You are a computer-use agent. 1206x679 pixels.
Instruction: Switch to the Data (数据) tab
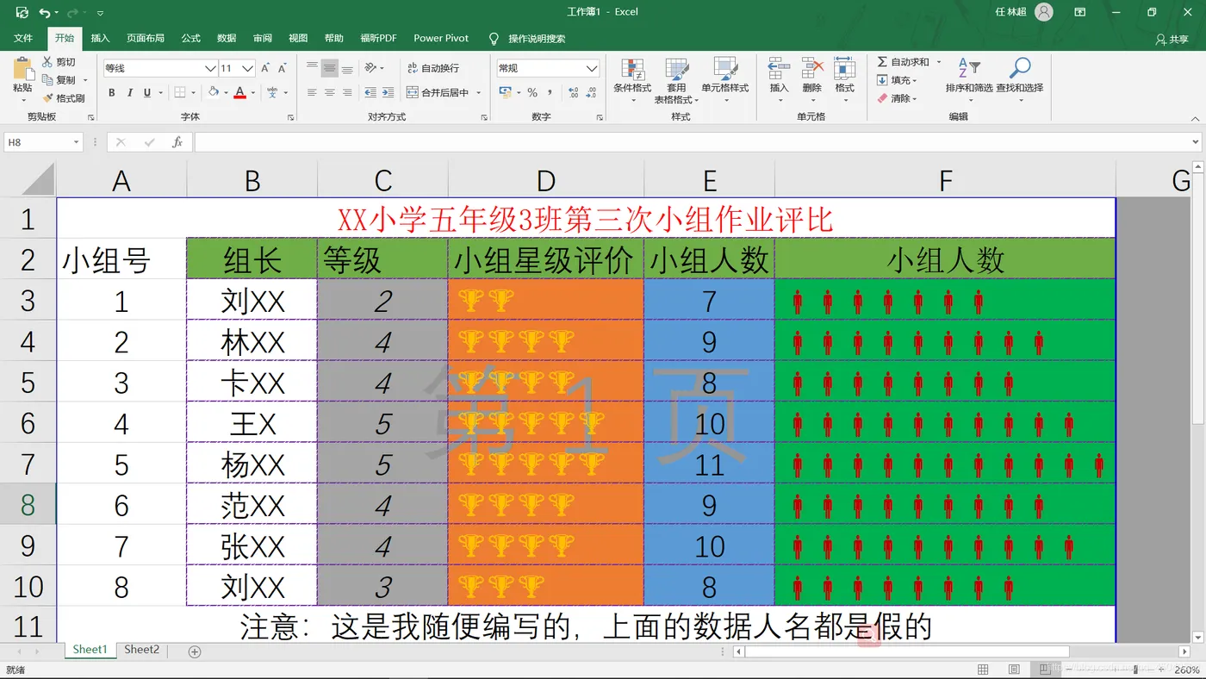[227, 38]
